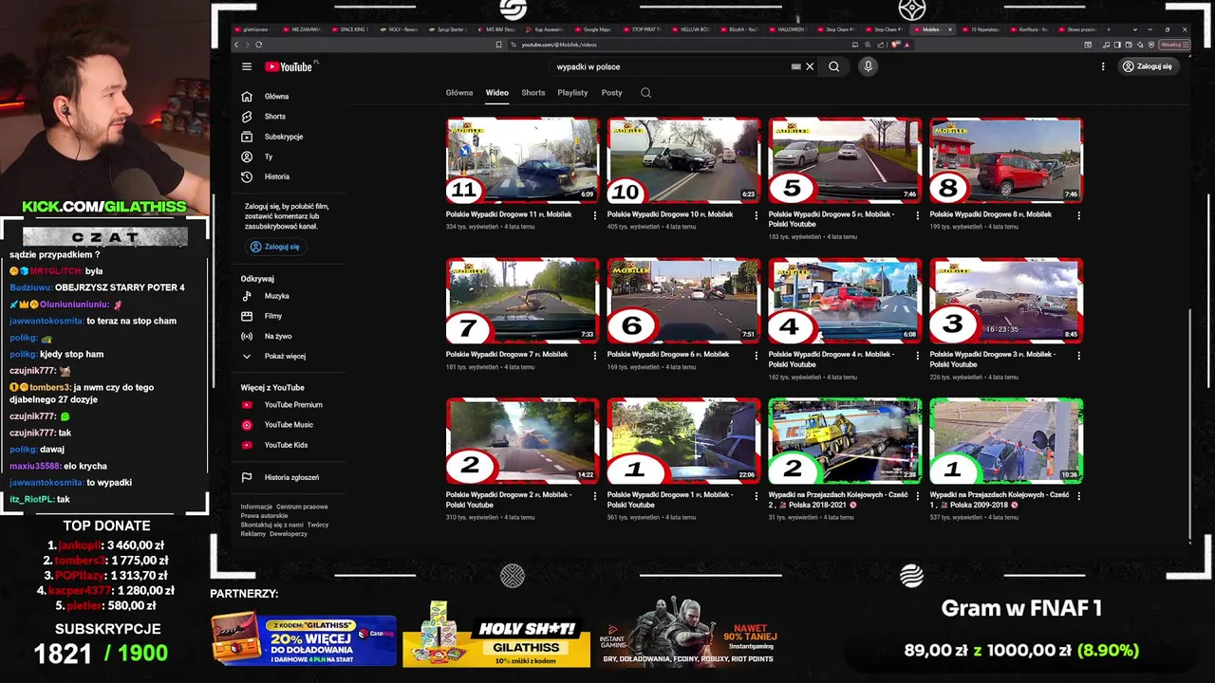Open Shorts from the sidebar icon
1215x683 pixels.
pos(247,116)
